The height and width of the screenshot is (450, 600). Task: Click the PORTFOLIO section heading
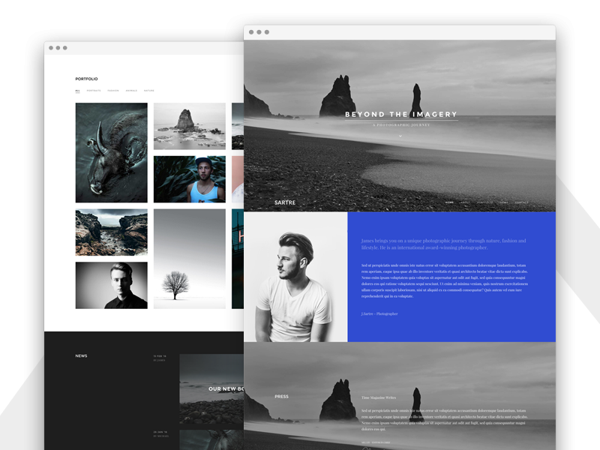(x=86, y=79)
